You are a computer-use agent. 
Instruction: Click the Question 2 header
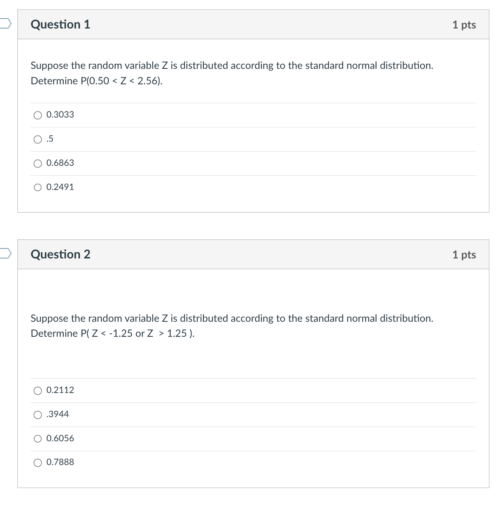click(60, 254)
